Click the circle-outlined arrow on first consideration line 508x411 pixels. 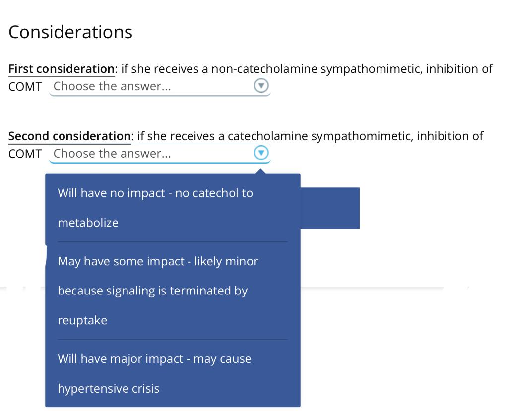[261, 86]
